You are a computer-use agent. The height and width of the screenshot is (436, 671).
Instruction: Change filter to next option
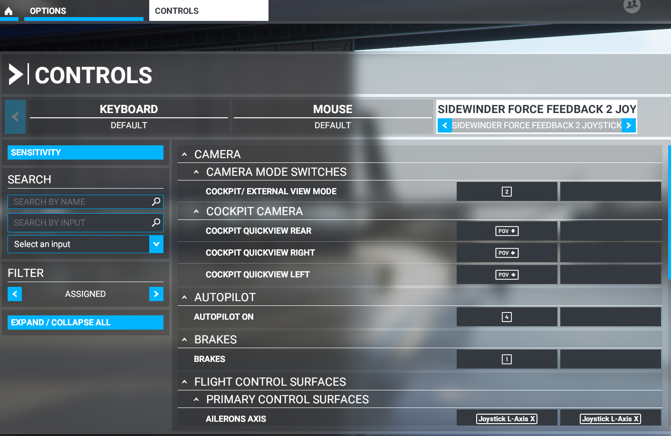(x=156, y=294)
